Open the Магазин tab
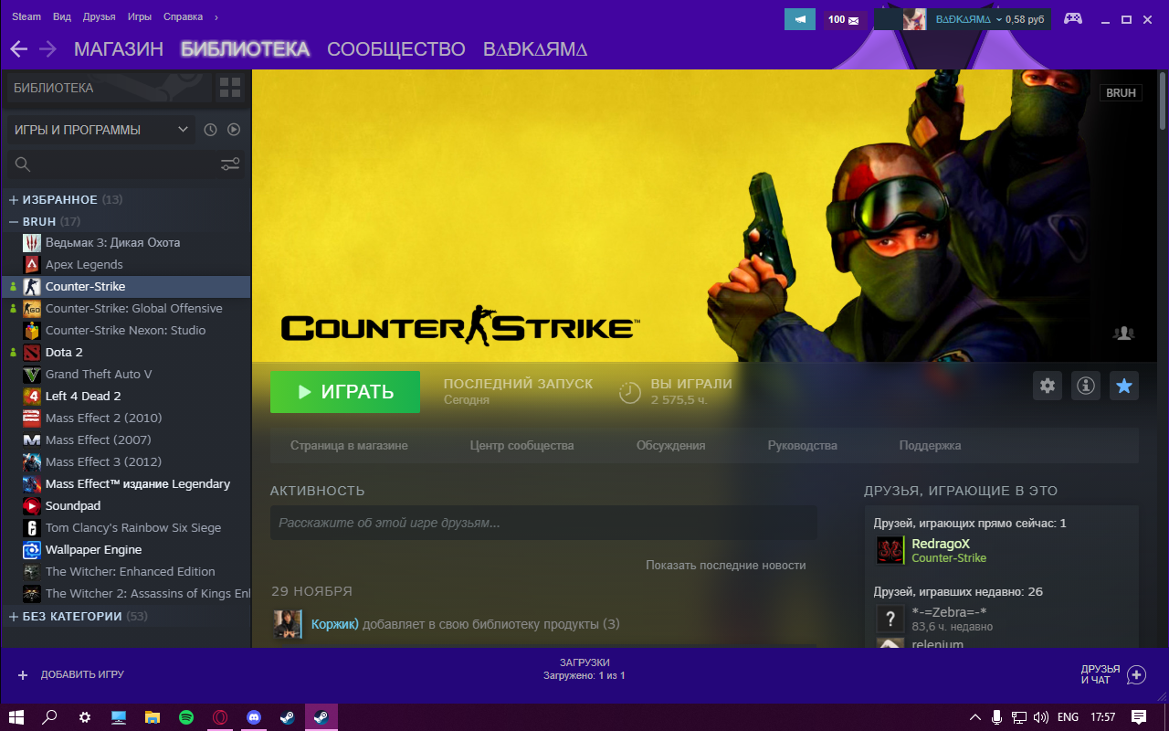1169x731 pixels. tap(119, 49)
